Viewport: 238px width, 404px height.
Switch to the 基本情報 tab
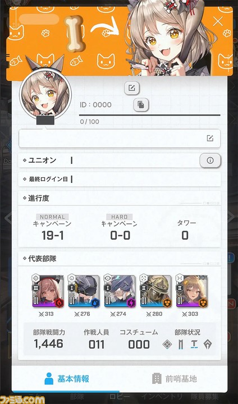pyautogui.click(x=66, y=379)
